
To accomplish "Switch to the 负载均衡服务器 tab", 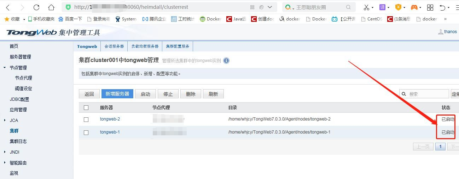I will click(145, 47).
